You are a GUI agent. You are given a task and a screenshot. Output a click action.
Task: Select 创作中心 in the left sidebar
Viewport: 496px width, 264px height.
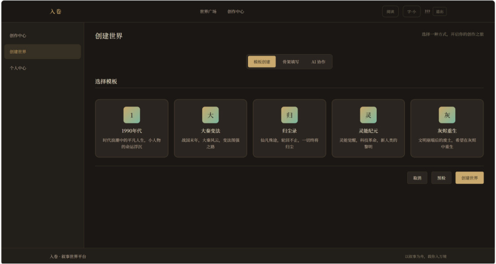43,36
